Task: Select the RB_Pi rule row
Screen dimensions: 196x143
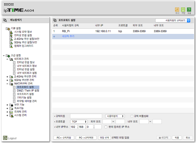Action: [x=123, y=31]
